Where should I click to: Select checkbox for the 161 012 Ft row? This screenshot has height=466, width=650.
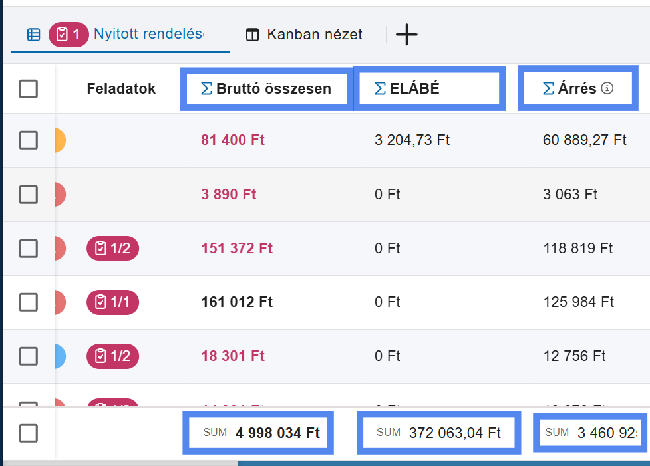[x=29, y=302]
